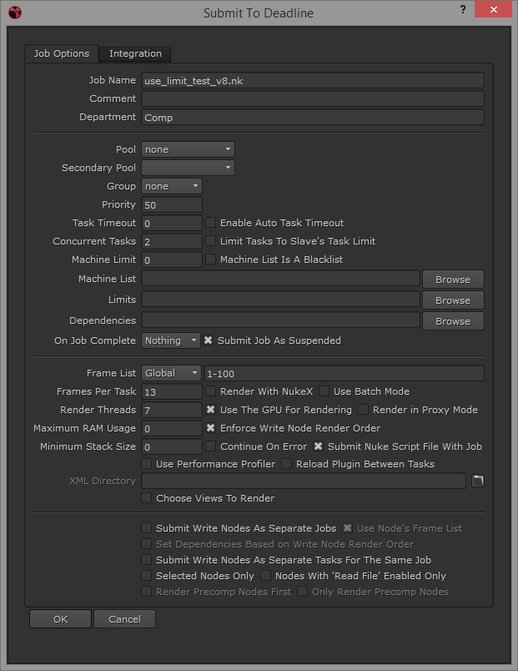Browse for Machine List
This screenshot has width=518, height=671.
coord(453,280)
